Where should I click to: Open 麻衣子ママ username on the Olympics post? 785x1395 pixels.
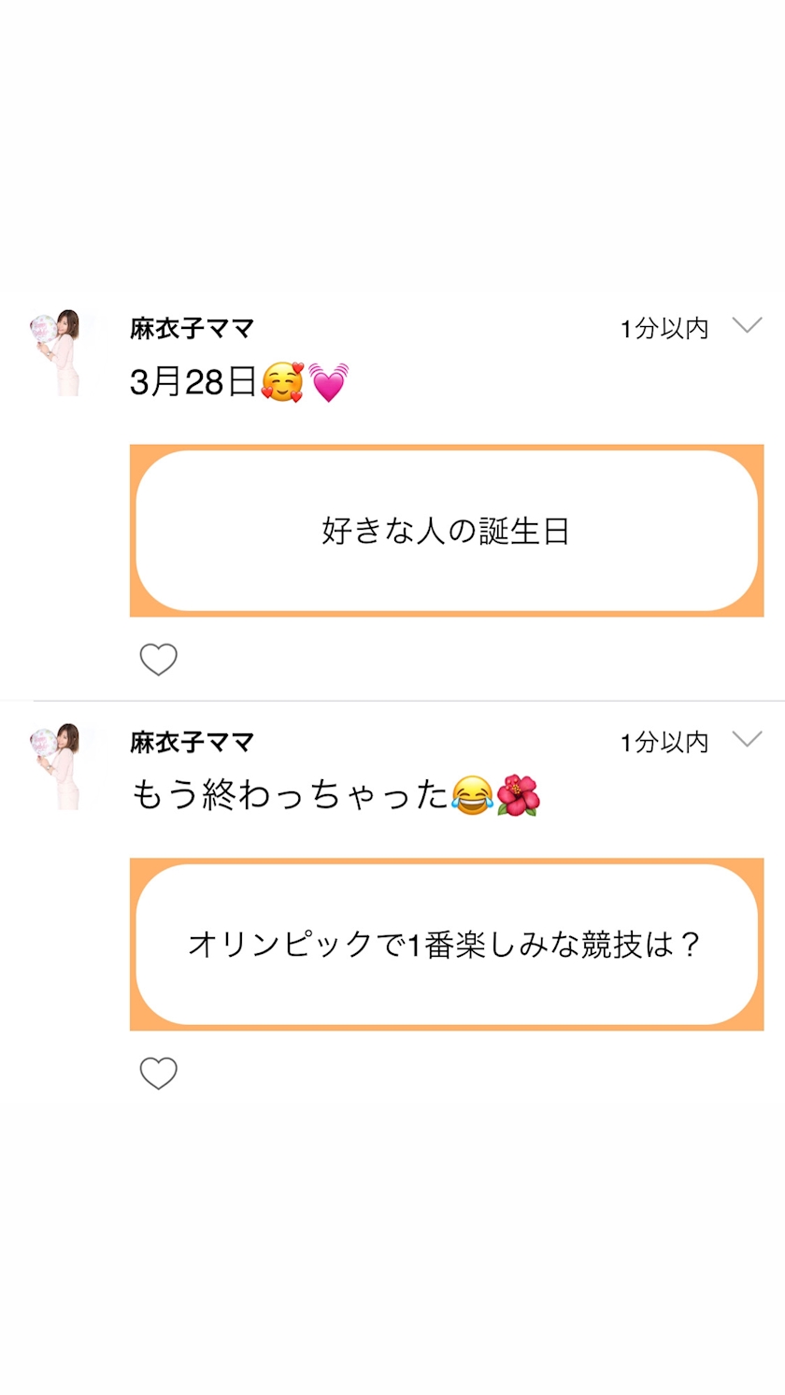[x=192, y=742]
